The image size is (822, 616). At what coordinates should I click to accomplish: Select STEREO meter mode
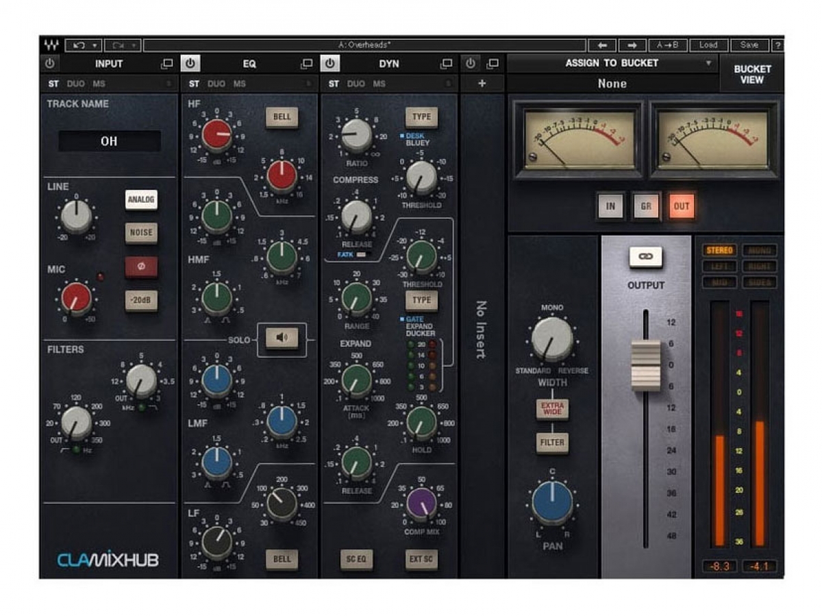[x=719, y=251]
